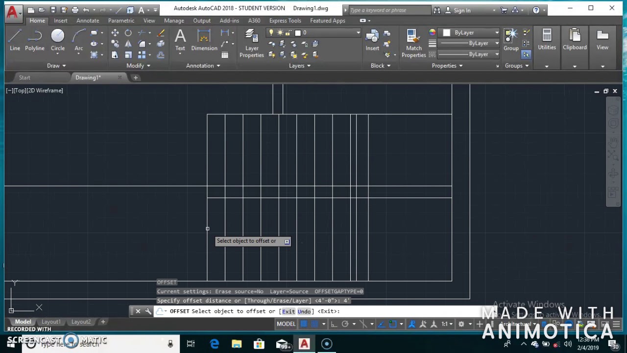Open the Dimension tool
Image resolution: width=627 pixels, height=353 pixels.
coord(204,40)
